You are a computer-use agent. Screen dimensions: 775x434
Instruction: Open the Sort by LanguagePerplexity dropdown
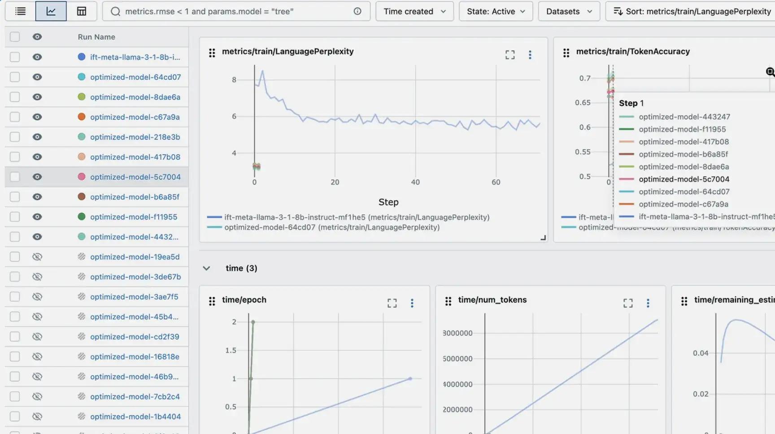click(x=690, y=11)
